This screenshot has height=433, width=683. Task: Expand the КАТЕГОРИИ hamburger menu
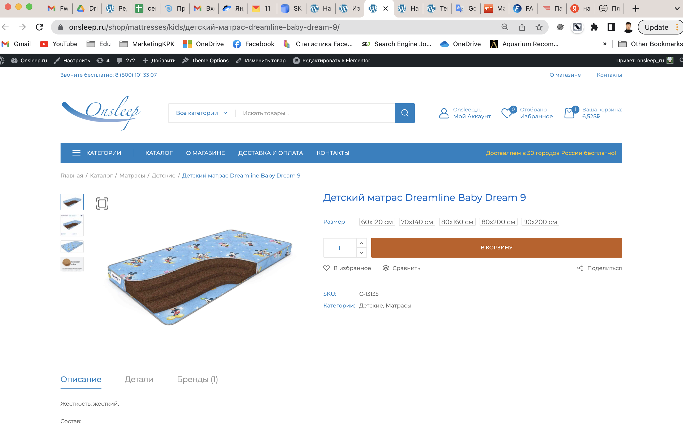point(97,153)
